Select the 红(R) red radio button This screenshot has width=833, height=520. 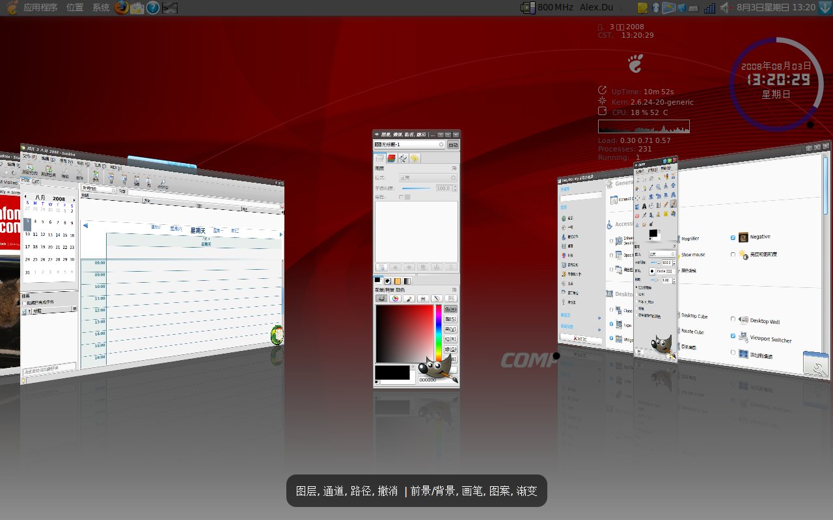point(450,339)
